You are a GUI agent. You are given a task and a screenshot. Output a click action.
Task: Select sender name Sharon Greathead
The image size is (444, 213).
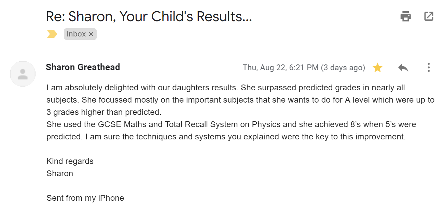click(83, 67)
